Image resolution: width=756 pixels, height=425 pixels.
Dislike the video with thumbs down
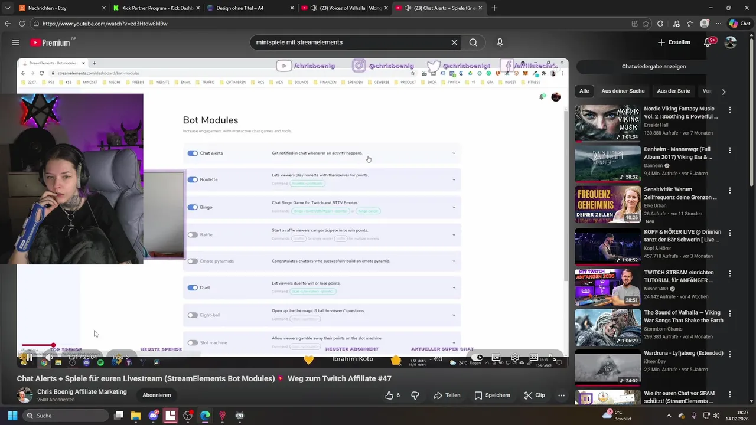pos(415,395)
